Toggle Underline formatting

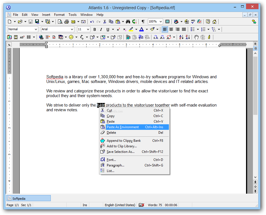(x=108, y=29)
